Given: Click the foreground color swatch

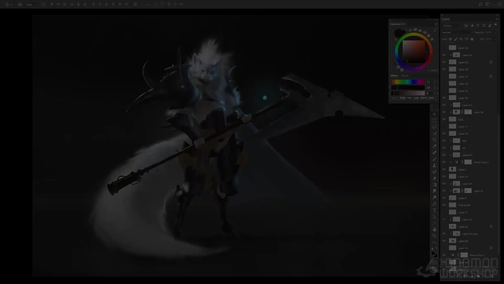Looking at the screenshot, I should 433,254.
